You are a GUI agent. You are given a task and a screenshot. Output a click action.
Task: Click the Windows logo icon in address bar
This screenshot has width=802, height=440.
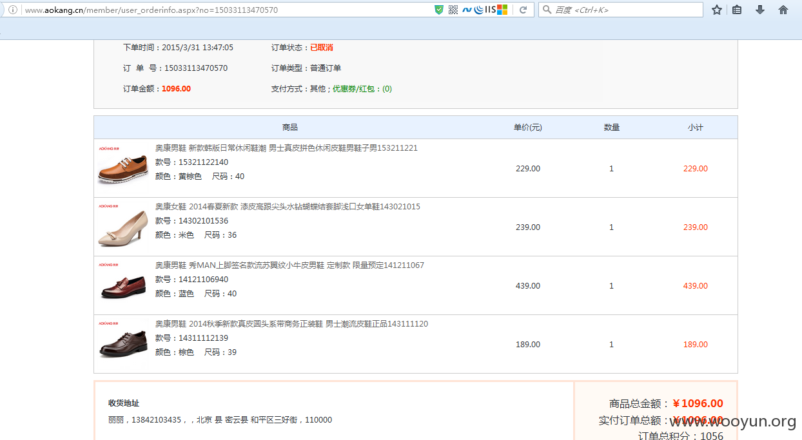click(502, 10)
